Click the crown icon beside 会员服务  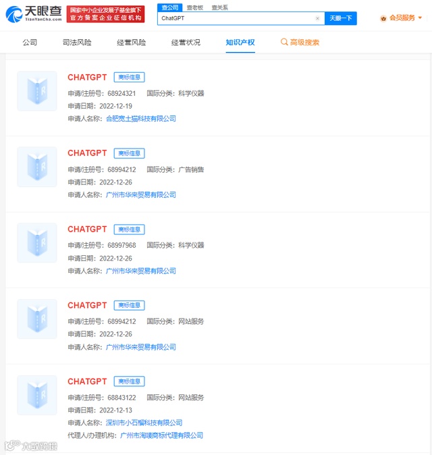click(x=383, y=19)
